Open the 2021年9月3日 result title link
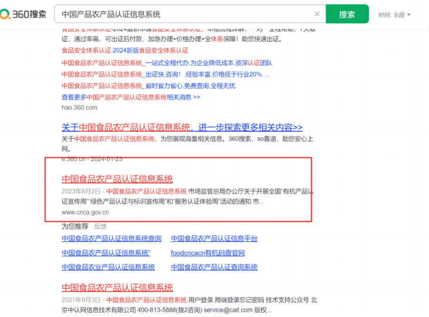Screen dimensions: 429x317 (118, 288)
